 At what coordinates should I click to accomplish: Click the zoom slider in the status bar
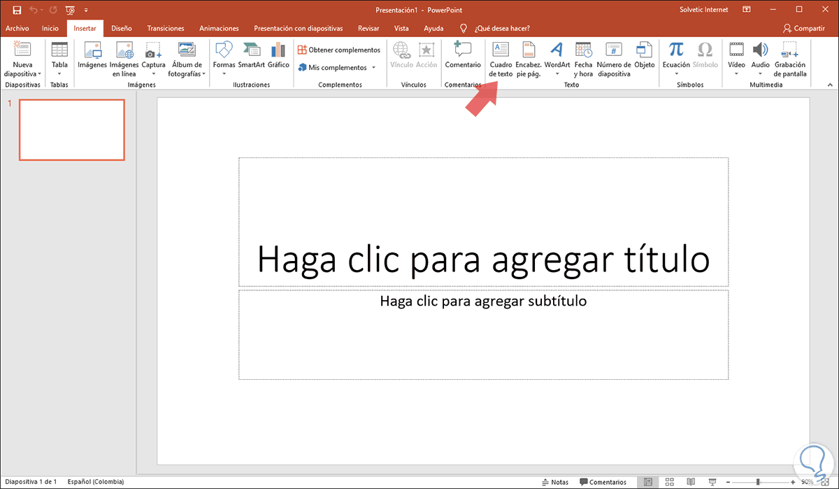pos(758,482)
